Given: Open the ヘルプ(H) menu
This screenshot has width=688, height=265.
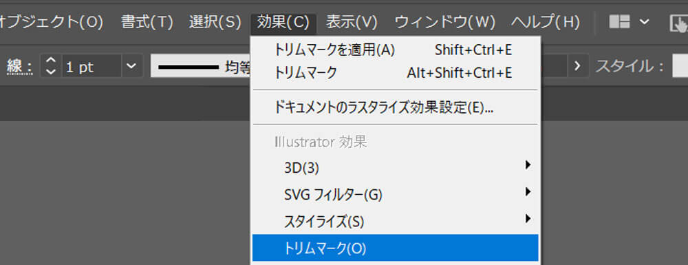Looking at the screenshot, I should click(x=546, y=22).
